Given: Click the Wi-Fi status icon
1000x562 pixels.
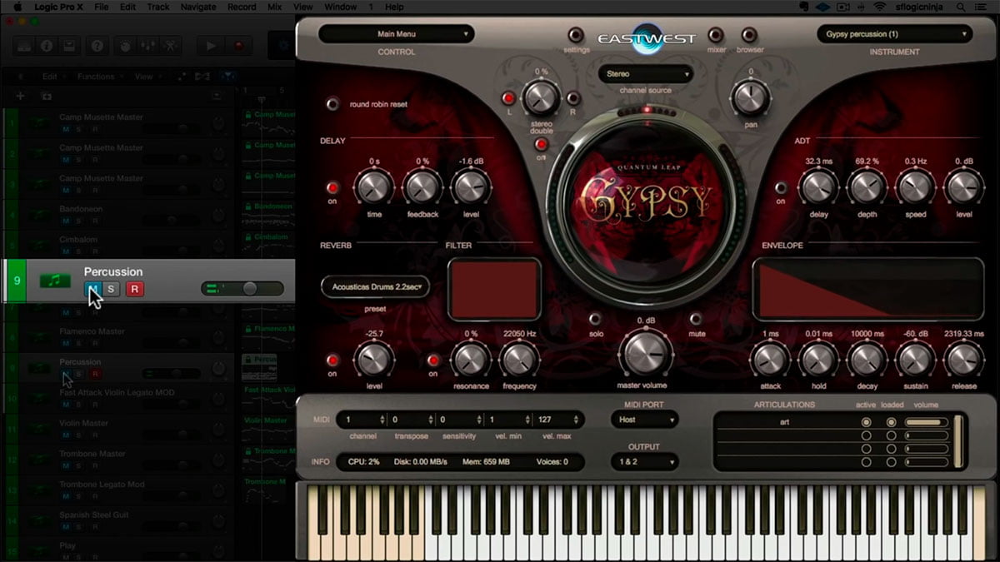Looking at the screenshot, I should click(880, 7).
